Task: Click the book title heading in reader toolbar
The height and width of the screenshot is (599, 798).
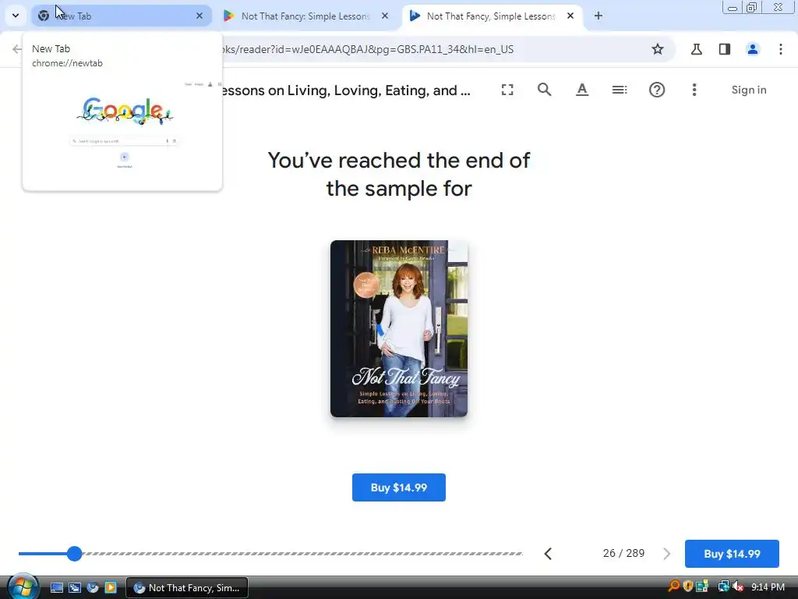Action: click(345, 90)
